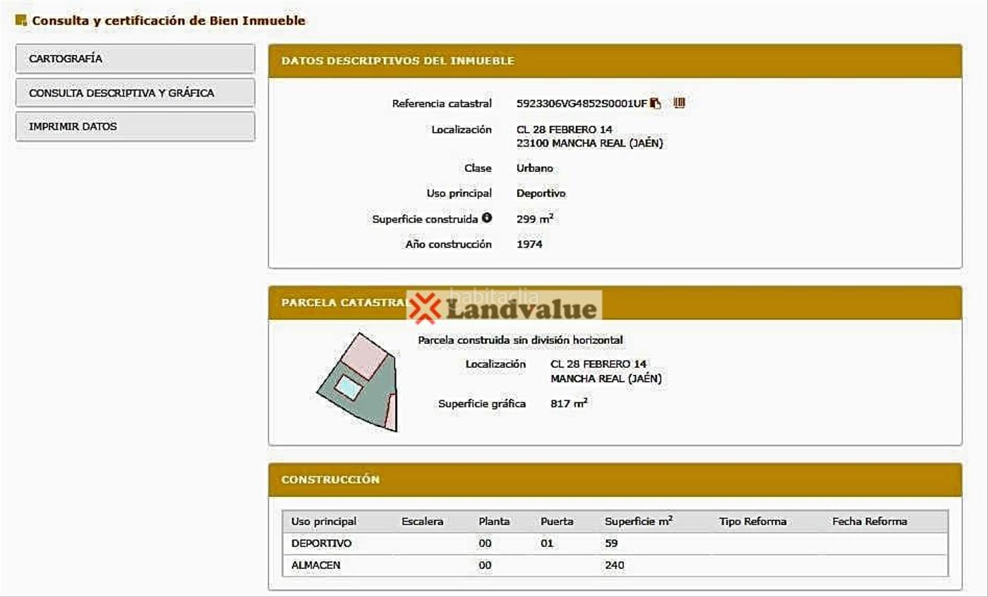Click the Landvalue watermark text
Image resolution: width=988 pixels, height=597 pixels.
click(522, 309)
